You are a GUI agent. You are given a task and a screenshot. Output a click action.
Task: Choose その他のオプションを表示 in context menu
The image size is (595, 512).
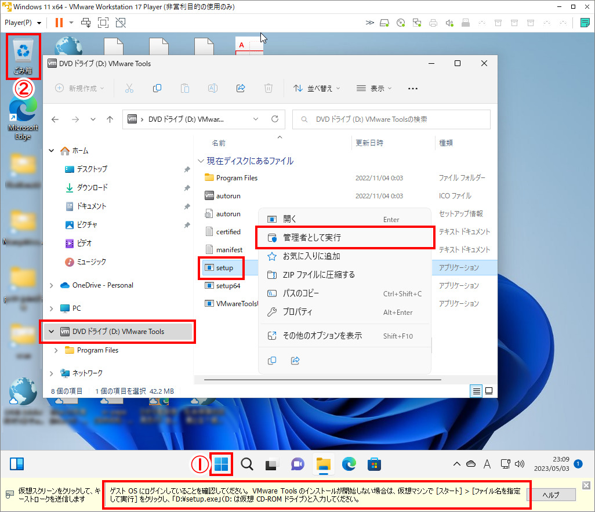click(x=344, y=336)
